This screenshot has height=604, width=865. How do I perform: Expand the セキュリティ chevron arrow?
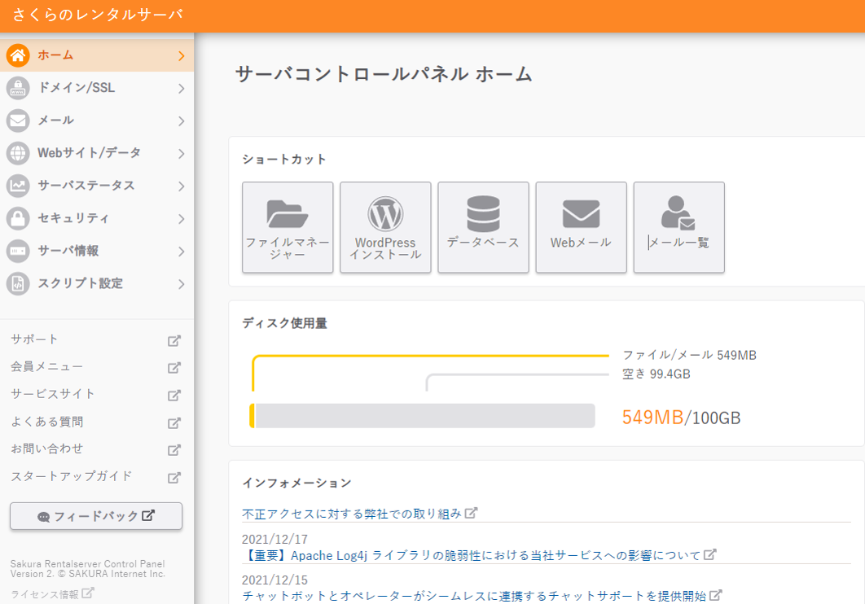pos(182,219)
